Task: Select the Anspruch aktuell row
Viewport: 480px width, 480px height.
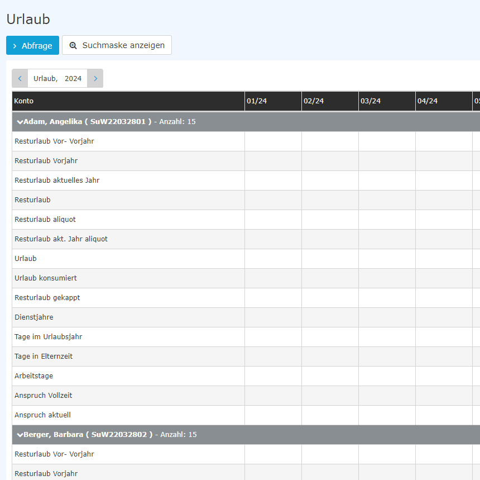Action: 246,415
